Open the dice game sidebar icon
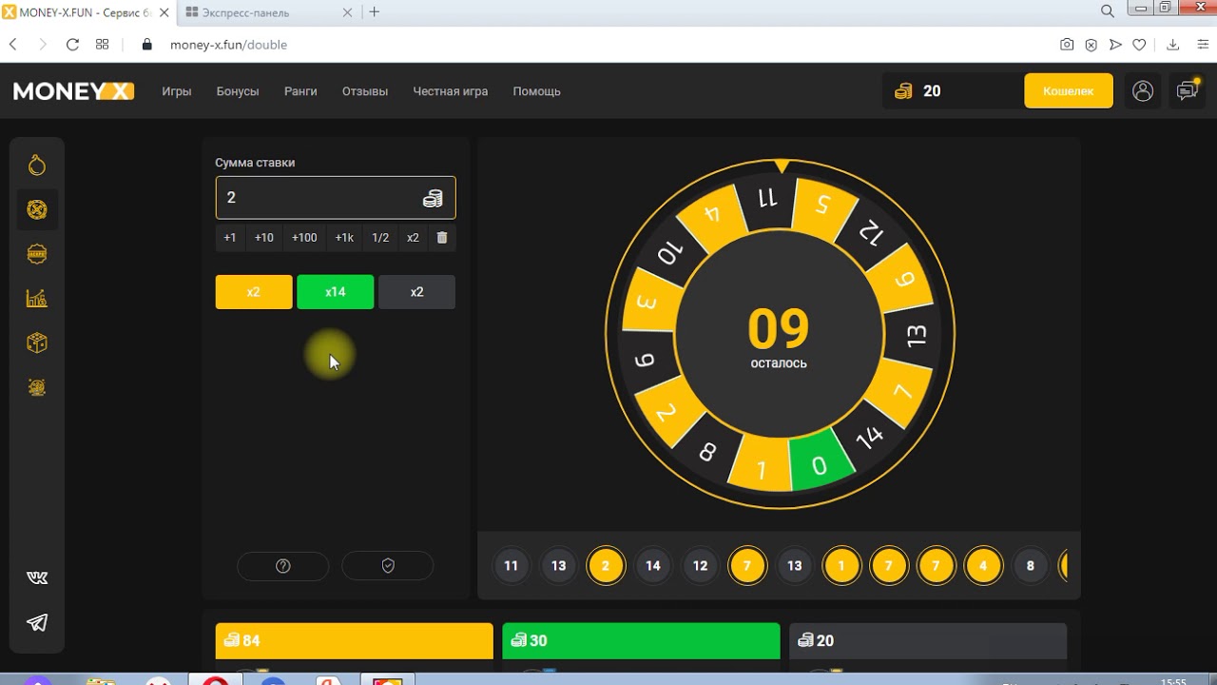Image resolution: width=1217 pixels, height=685 pixels. click(x=37, y=343)
